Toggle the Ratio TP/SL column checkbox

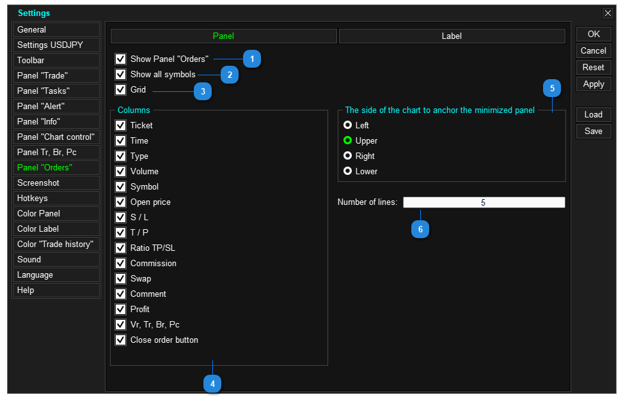(x=120, y=248)
